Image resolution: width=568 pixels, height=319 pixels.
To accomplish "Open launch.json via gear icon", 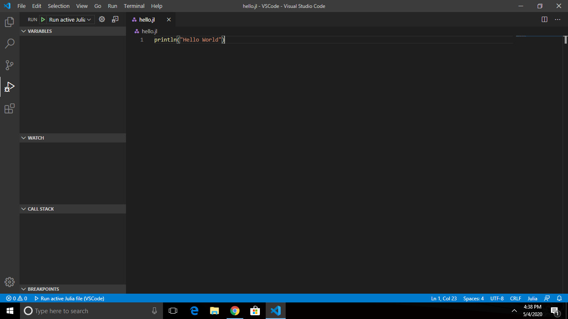I will pos(102,20).
